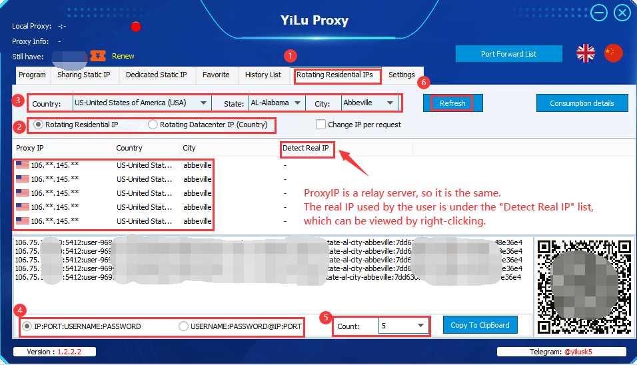Image resolution: width=637 pixels, height=365 pixels.
Task: Open the Port Forward List
Action: tap(508, 53)
